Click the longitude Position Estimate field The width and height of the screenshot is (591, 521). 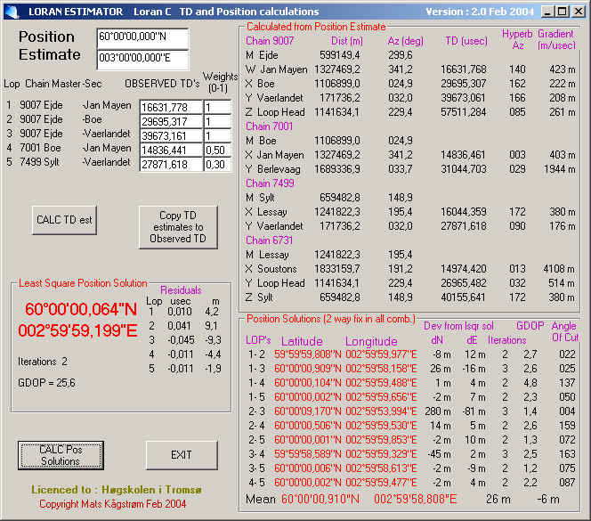click(x=142, y=60)
